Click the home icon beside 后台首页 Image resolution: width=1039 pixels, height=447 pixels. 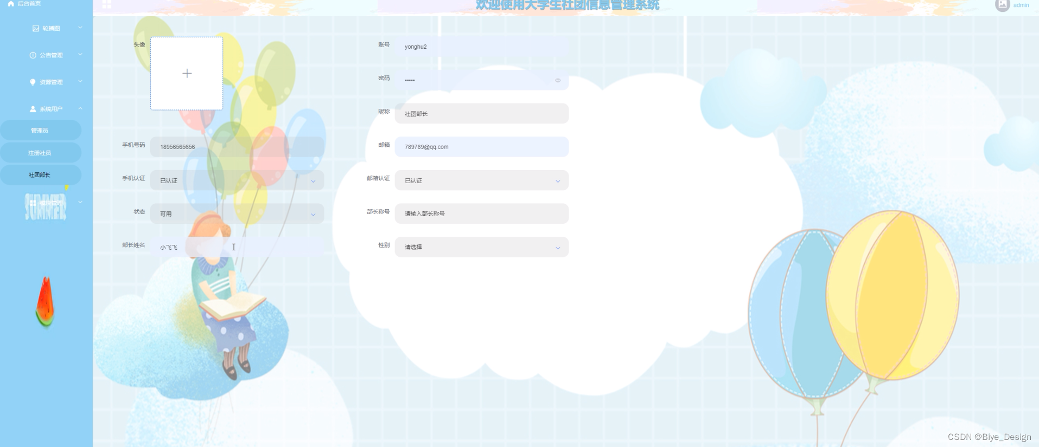tap(11, 3)
